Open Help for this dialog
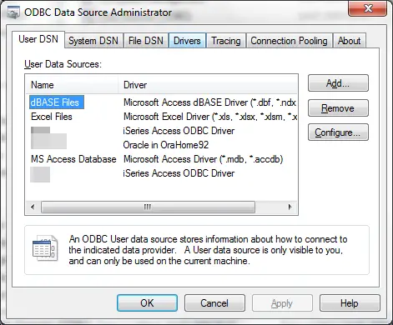Screen dimensions: 393x325 point(350,303)
